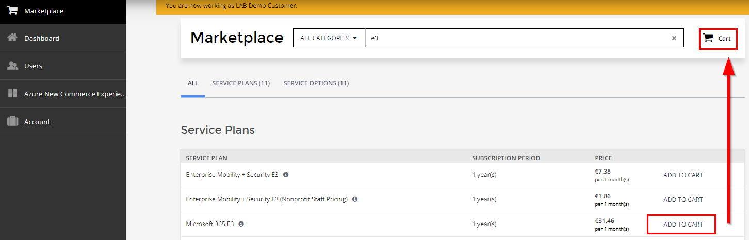Click the Account briefcase icon
This screenshot has width=749, height=240.
point(12,121)
